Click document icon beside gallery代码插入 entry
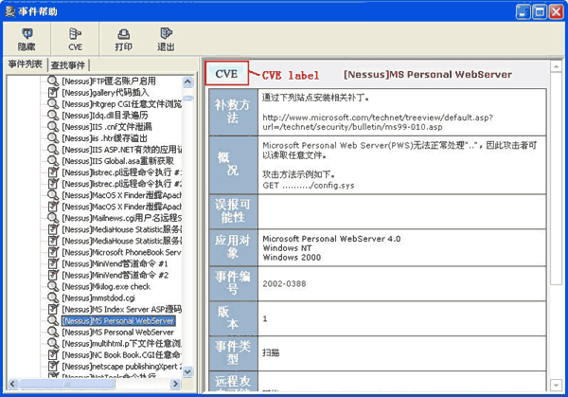Viewport: 568px width, 397px height. (54, 95)
